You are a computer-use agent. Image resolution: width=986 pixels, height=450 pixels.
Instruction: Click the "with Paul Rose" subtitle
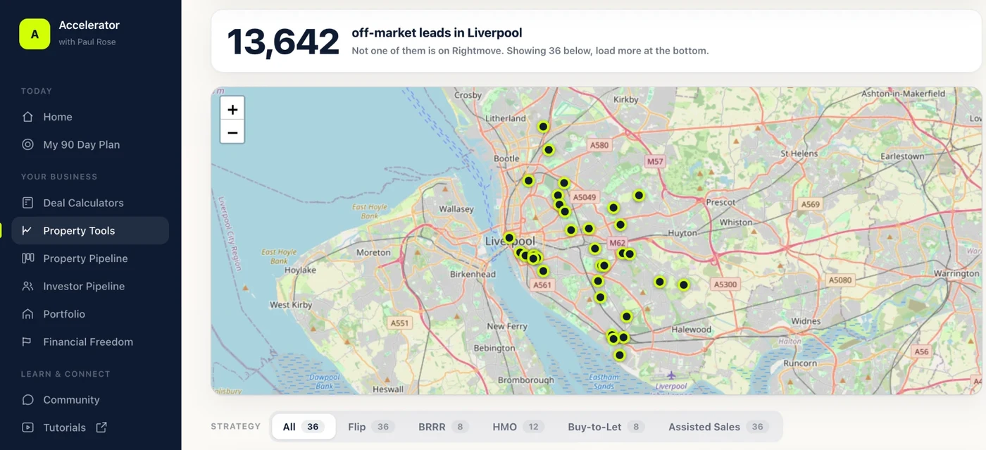[x=87, y=42]
